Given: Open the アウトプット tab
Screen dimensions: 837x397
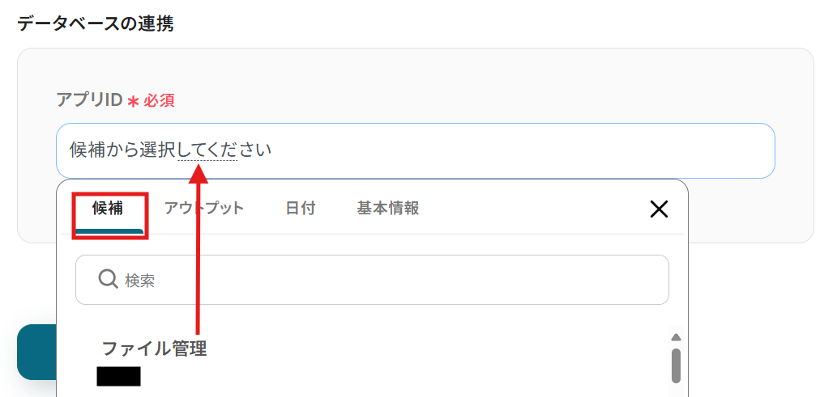Looking at the screenshot, I should (x=203, y=209).
